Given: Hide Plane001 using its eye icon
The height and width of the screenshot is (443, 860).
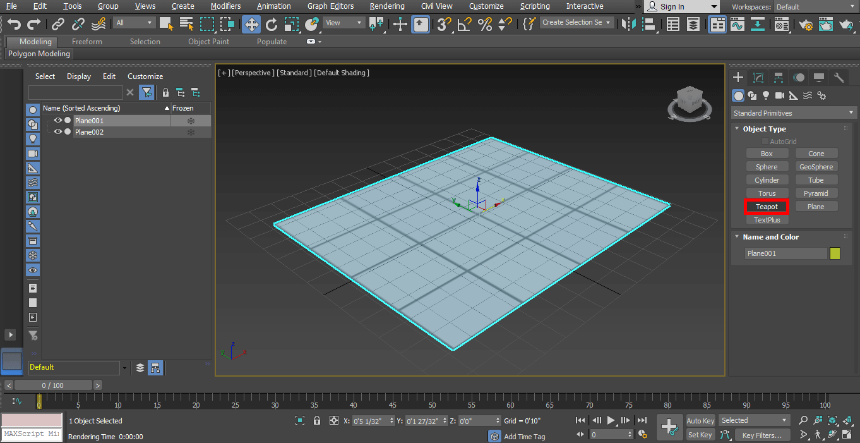Looking at the screenshot, I should (57, 121).
